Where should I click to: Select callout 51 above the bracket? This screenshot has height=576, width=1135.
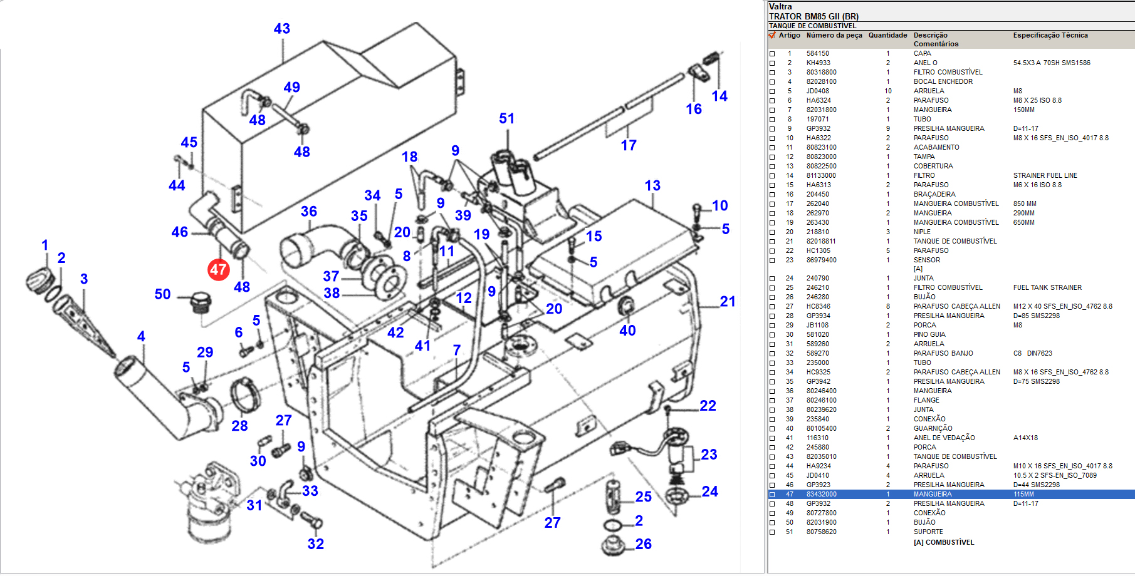click(x=506, y=119)
